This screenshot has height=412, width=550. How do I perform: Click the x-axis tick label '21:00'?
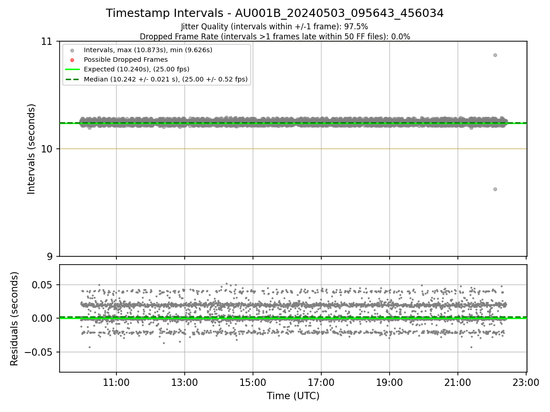coord(458,382)
